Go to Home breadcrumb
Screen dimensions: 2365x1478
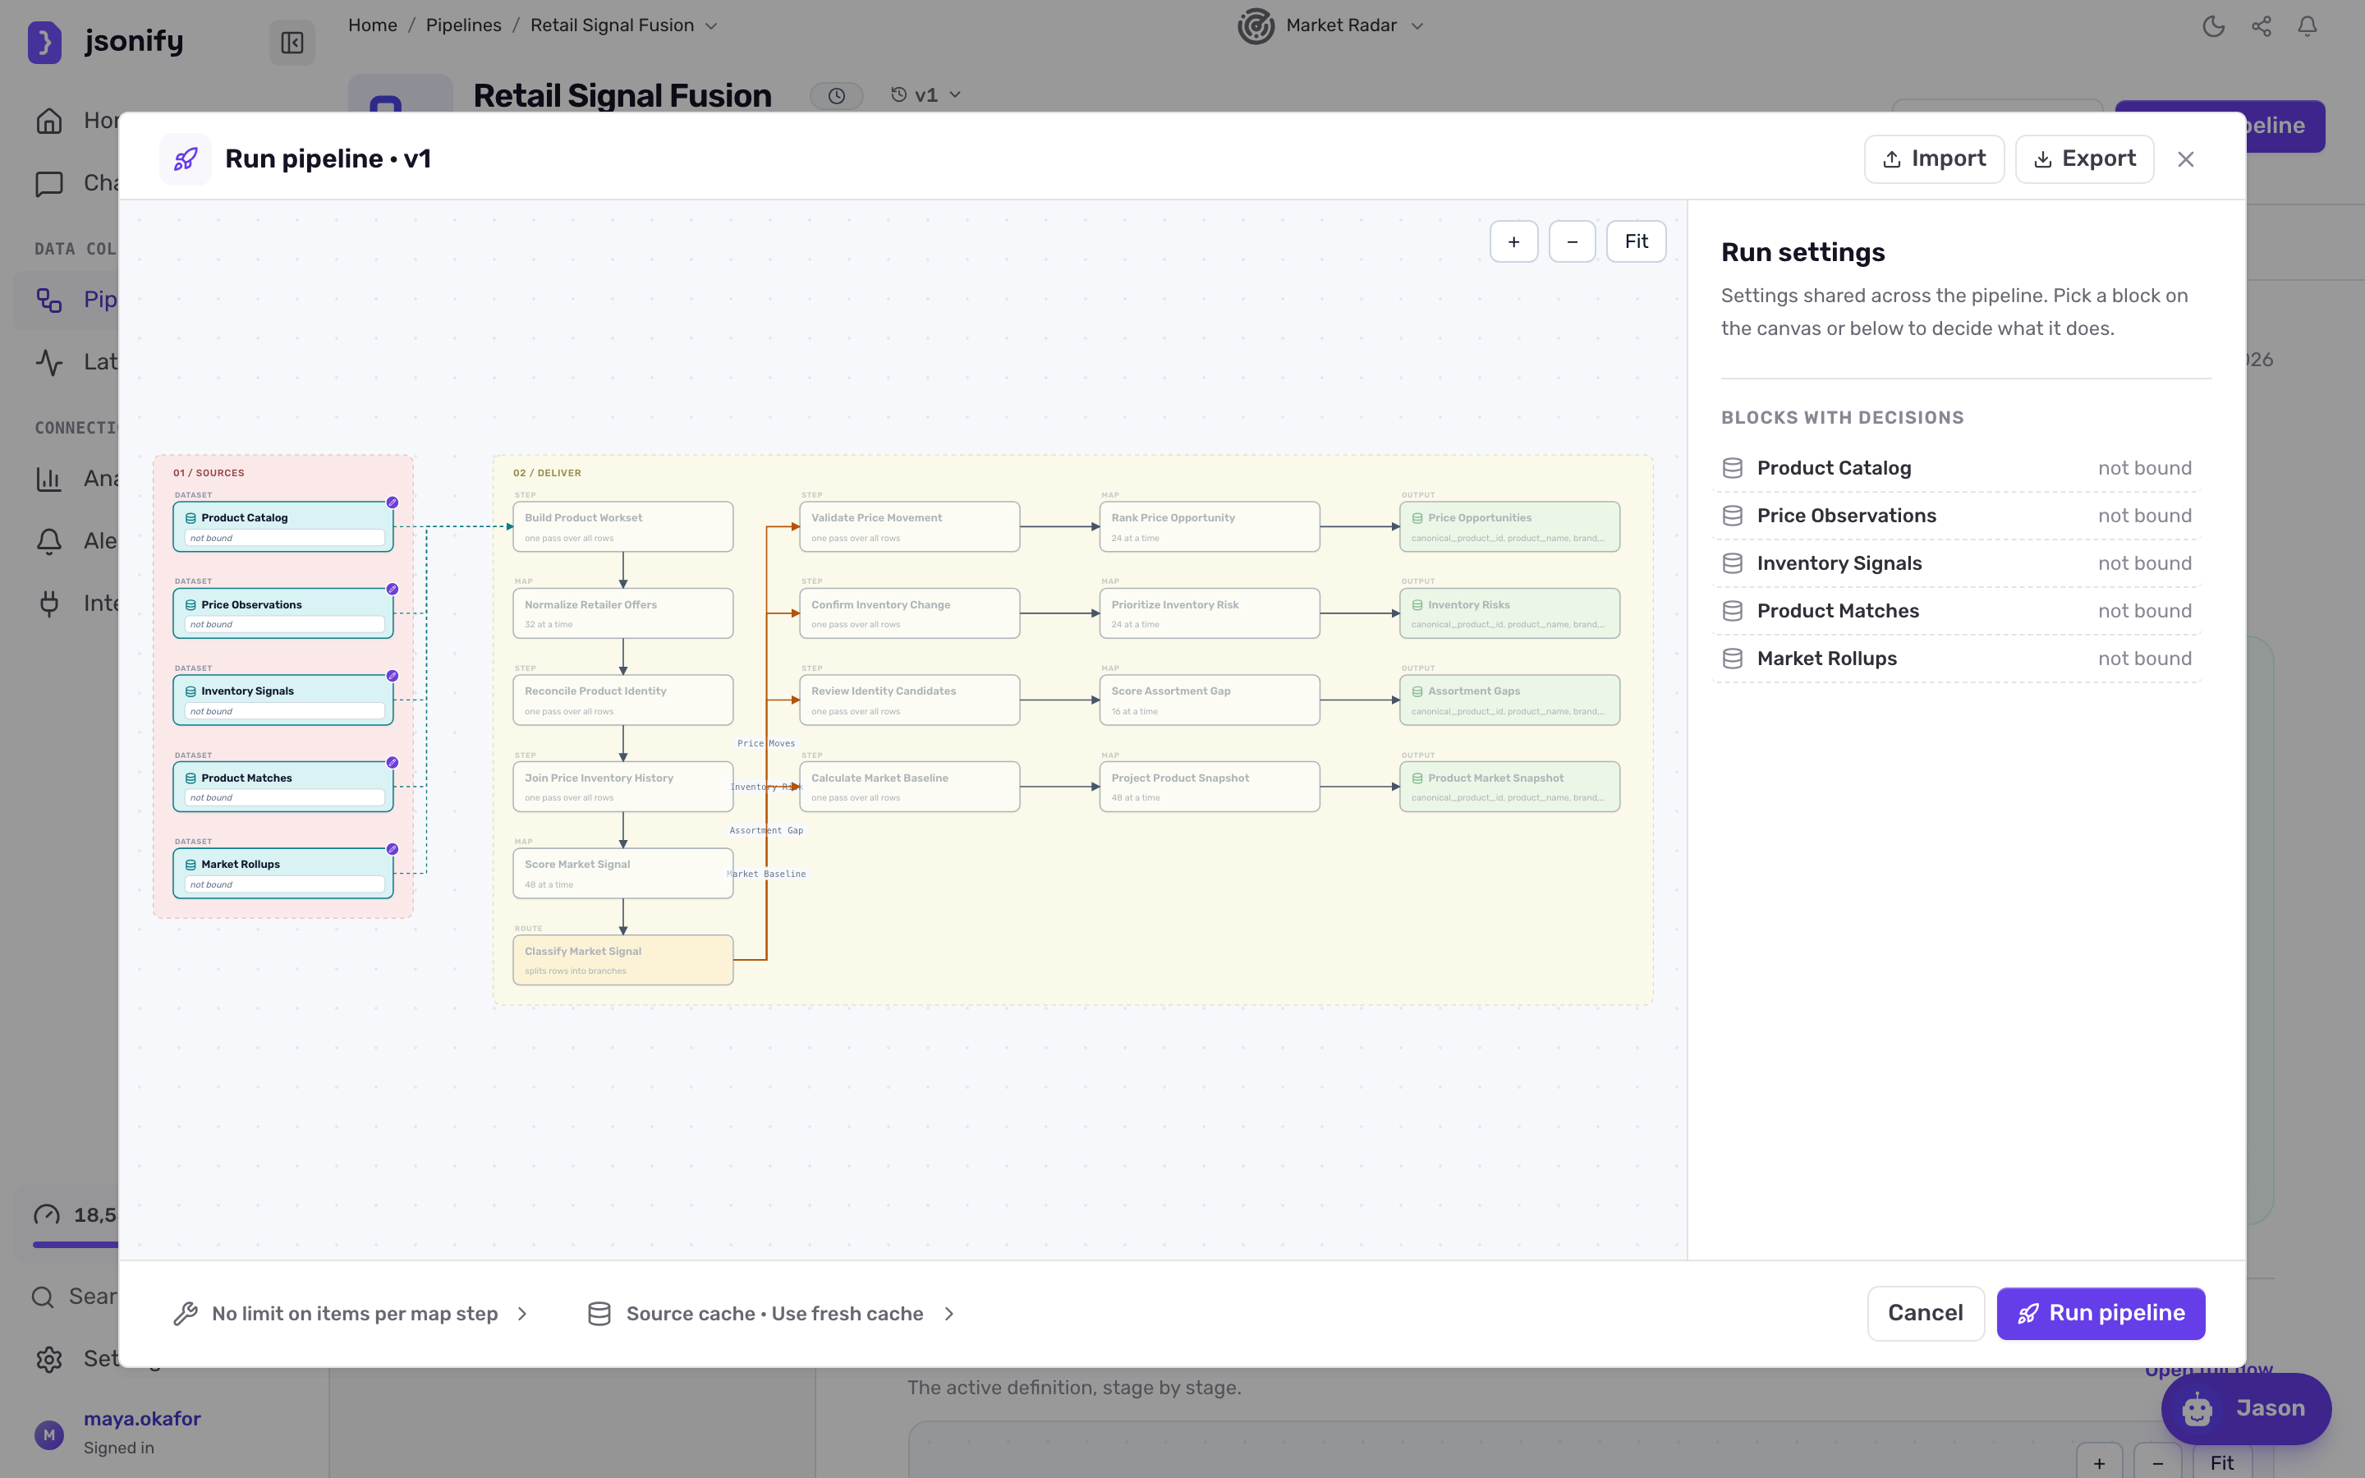tap(372, 25)
